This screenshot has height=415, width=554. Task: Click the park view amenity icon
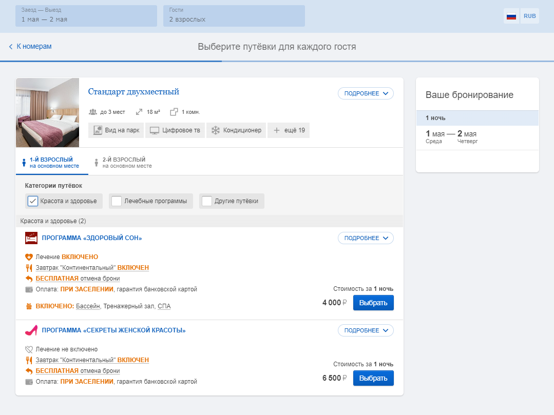click(x=98, y=130)
